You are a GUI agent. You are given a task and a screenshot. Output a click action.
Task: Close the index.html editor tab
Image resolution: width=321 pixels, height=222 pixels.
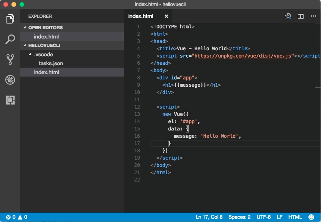pyautogui.click(x=166, y=16)
